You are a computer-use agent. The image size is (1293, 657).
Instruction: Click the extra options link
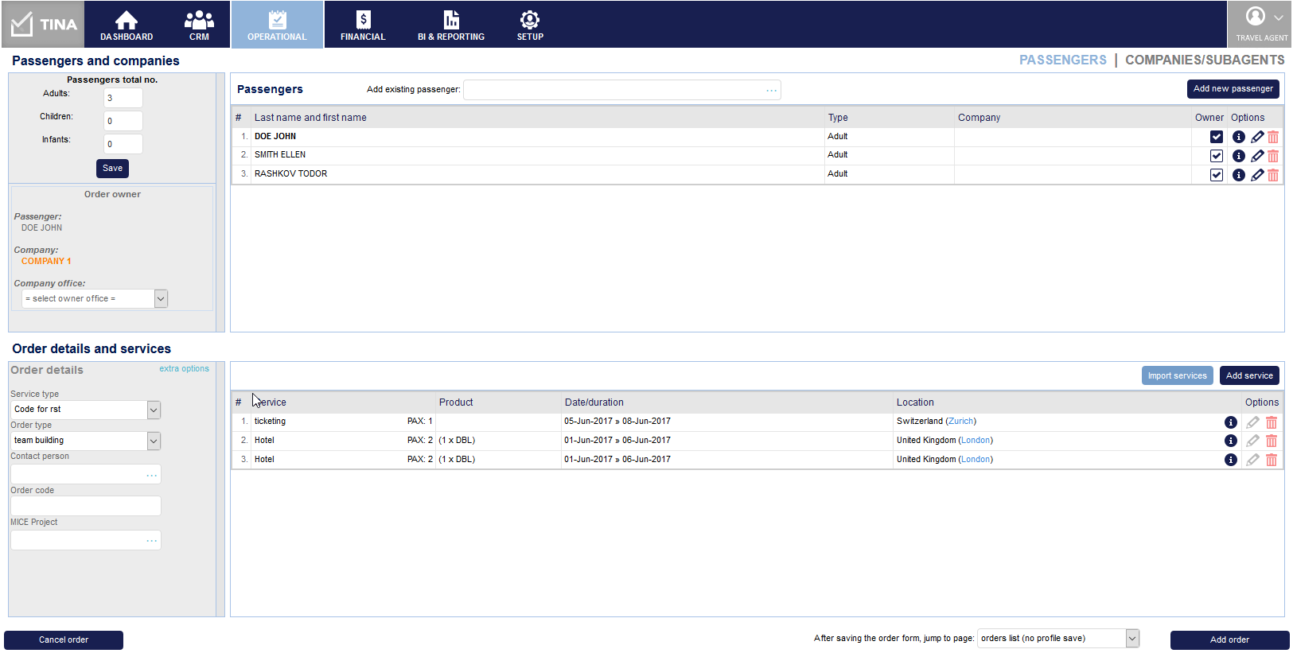click(x=184, y=369)
